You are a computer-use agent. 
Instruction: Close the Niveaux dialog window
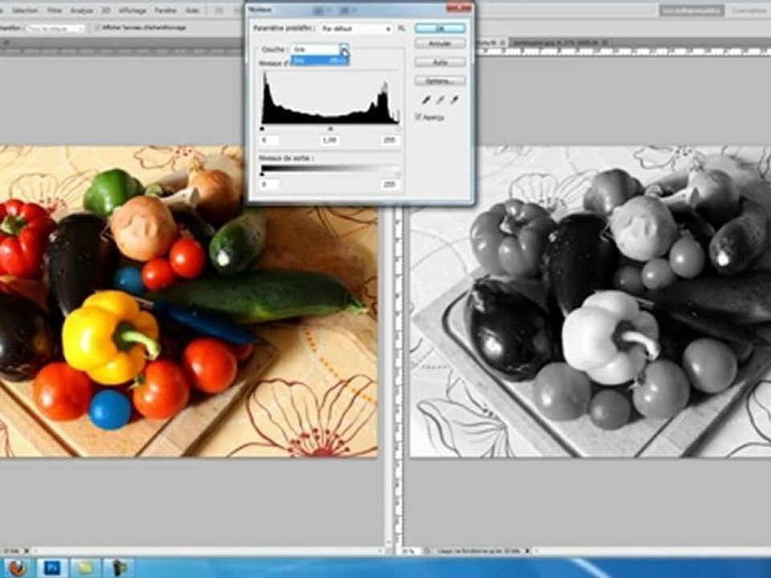[459, 8]
